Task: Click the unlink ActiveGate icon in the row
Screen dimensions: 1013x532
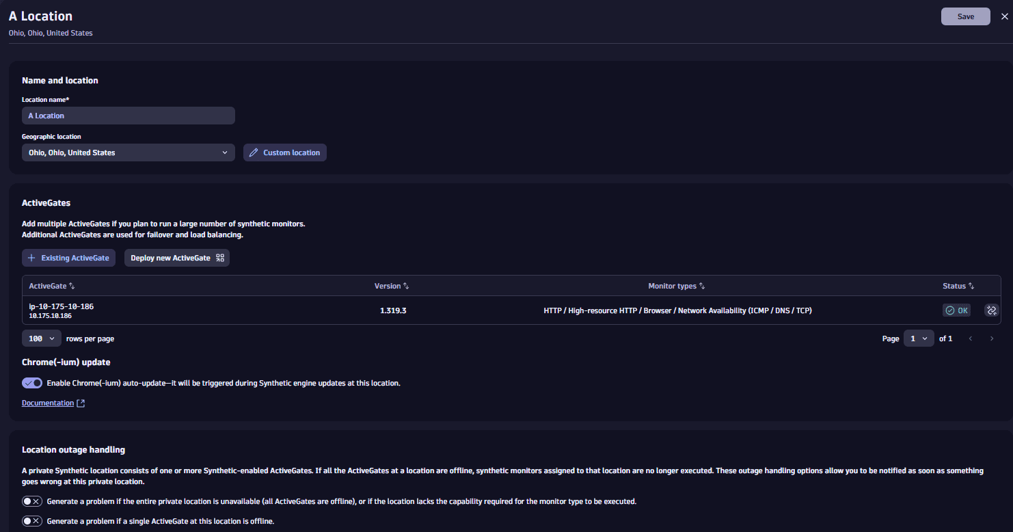Action: coord(991,310)
